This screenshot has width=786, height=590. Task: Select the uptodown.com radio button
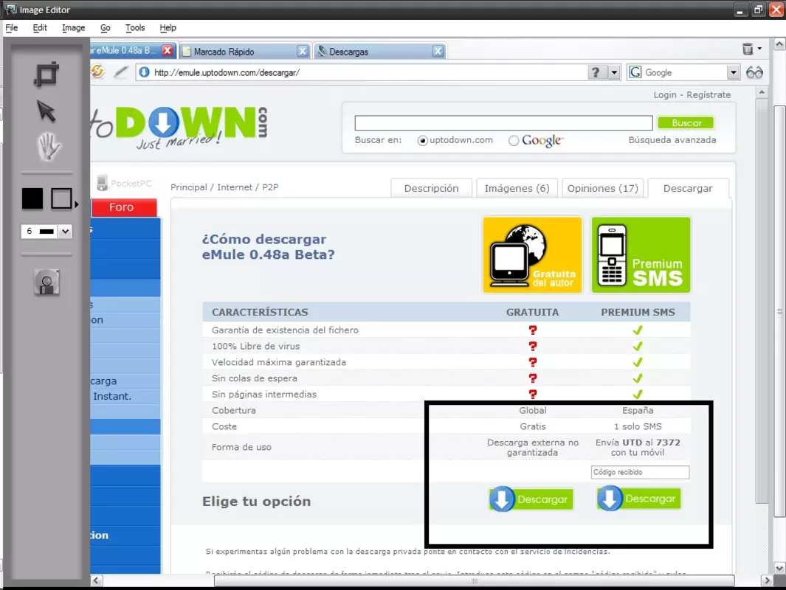[423, 141]
